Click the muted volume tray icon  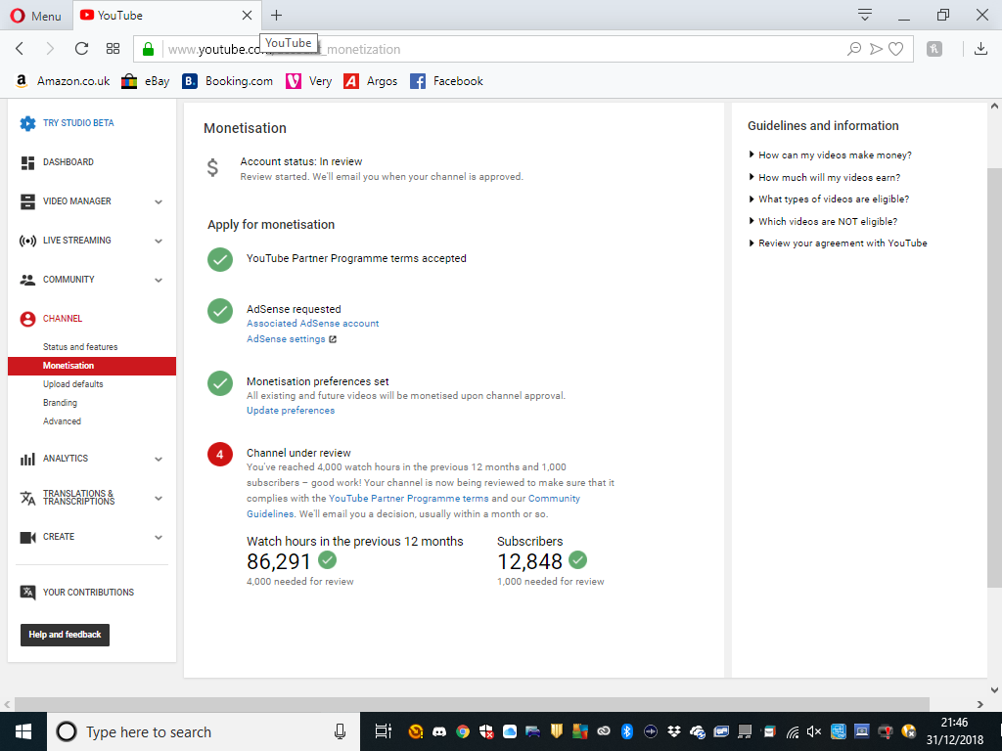pos(813,731)
